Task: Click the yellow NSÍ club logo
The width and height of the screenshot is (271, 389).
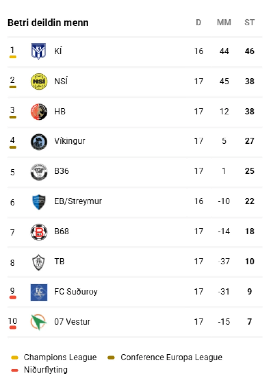Action: (x=39, y=81)
